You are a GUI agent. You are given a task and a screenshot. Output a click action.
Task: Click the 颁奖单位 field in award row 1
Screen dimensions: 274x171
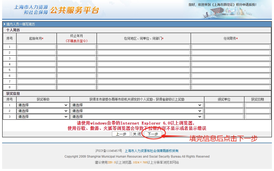[x=224, y=105]
